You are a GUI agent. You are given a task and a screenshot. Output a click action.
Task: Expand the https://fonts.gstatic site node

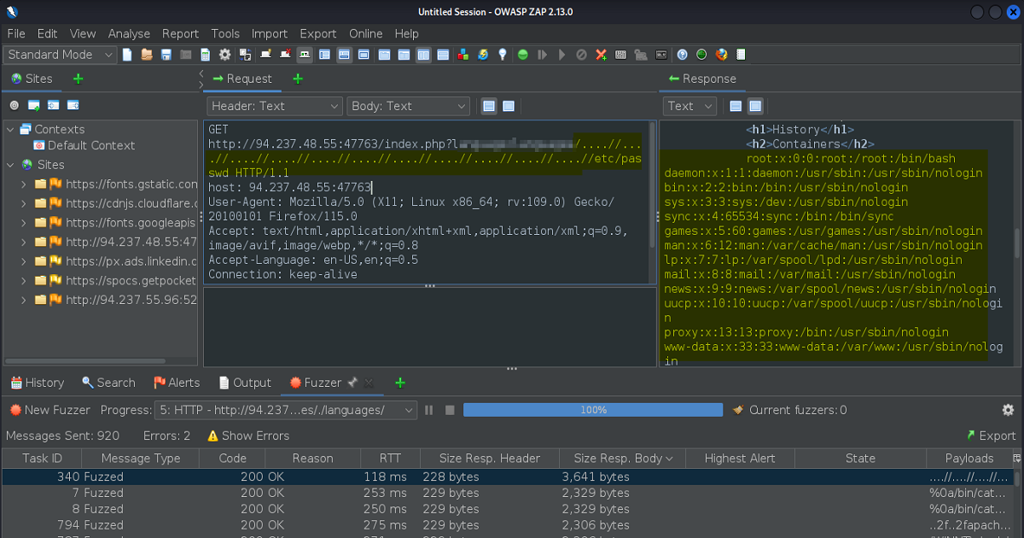[24, 184]
